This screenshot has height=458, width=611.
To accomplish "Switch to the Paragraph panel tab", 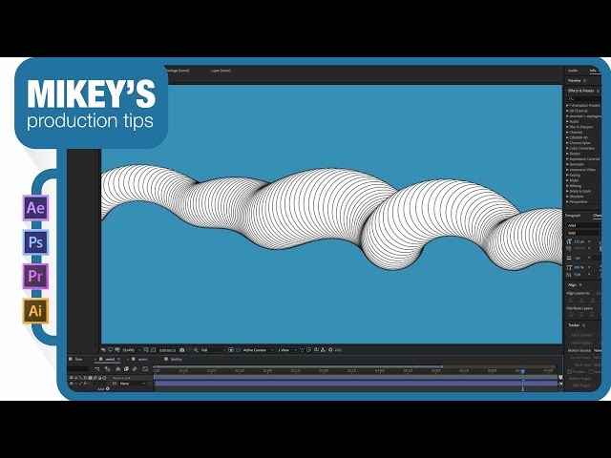I will [x=573, y=216].
